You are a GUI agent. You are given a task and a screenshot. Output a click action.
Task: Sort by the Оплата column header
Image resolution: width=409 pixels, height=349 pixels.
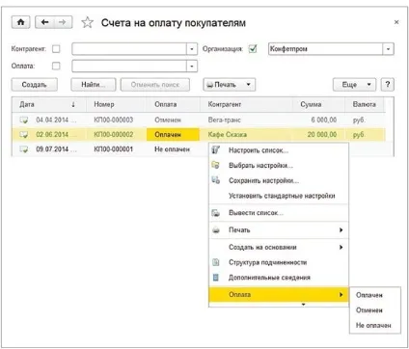pyautogui.click(x=174, y=104)
